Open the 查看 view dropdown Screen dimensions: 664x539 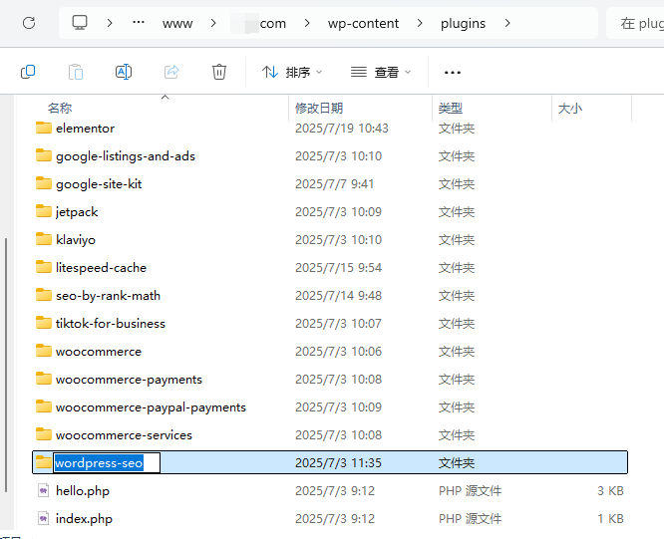(381, 73)
